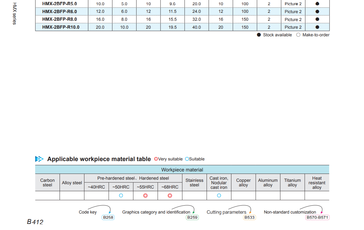
Task: Click the hollow Make-to-order legend circle
Action: (298, 35)
